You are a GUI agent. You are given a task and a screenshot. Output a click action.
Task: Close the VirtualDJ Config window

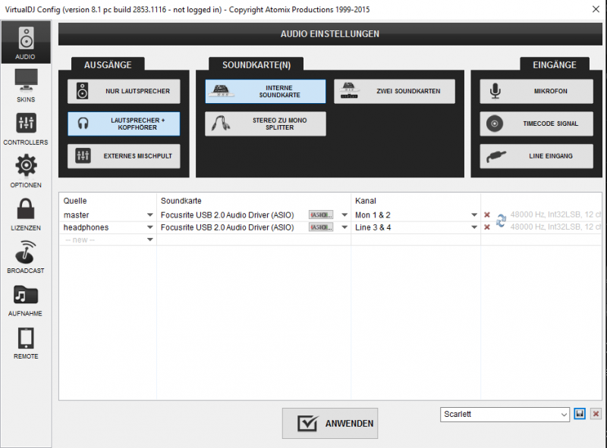pos(596,9)
